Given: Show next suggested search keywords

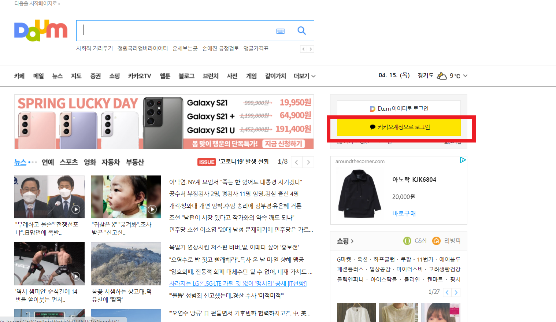Looking at the screenshot, I should pos(311,49).
